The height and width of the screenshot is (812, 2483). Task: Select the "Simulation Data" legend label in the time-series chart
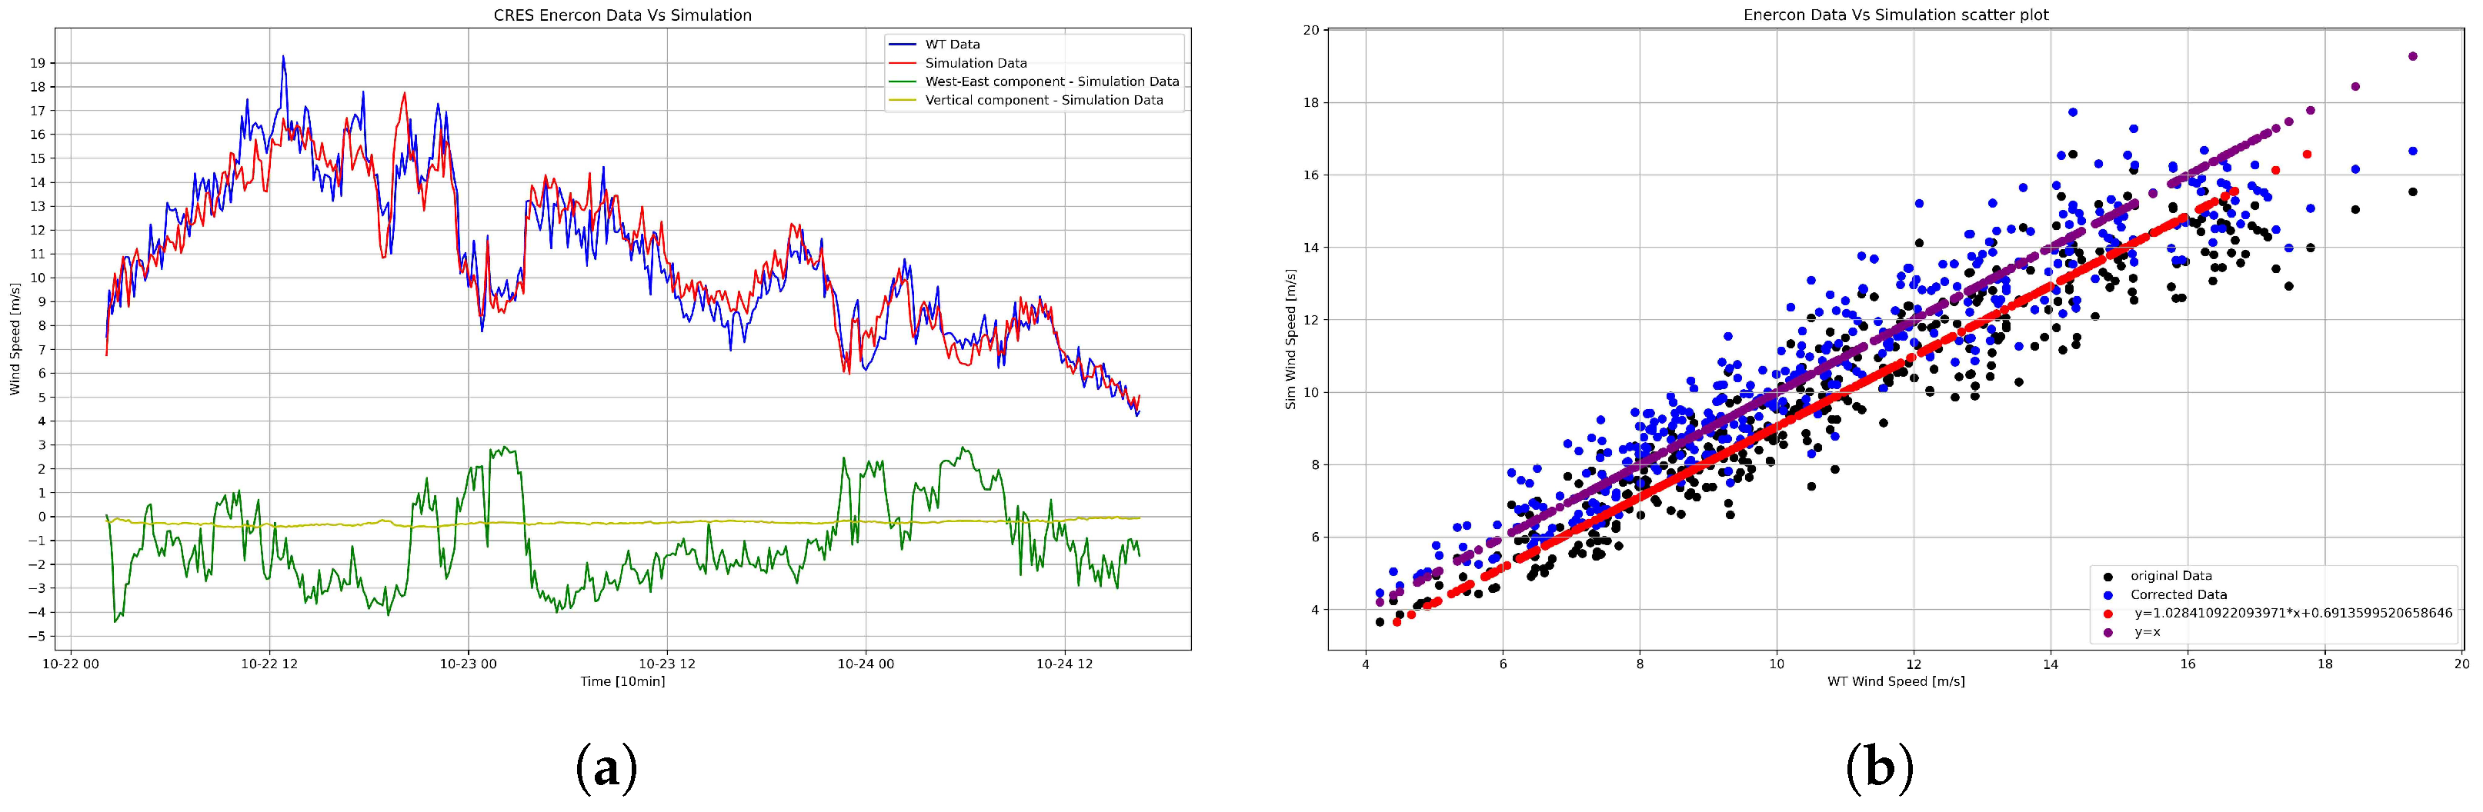pyautogui.click(x=976, y=62)
